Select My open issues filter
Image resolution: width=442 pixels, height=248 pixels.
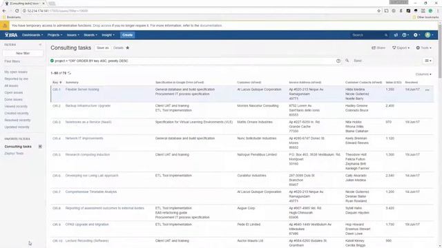[16, 72]
